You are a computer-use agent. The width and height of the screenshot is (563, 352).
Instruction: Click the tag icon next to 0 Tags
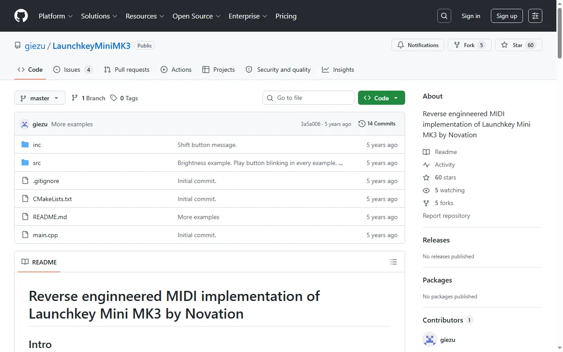pyautogui.click(x=114, y=98)
